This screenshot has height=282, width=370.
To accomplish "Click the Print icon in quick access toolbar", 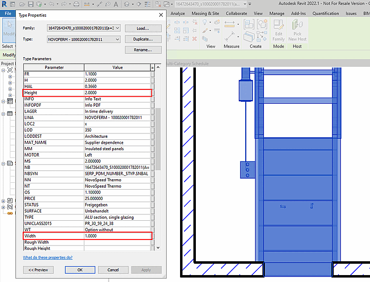I will (75, 4).
